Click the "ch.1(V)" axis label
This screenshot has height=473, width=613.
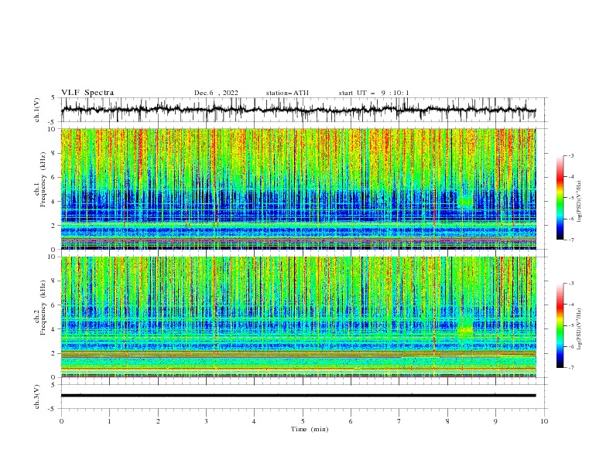pyautogui.click(x=37, y=110)
